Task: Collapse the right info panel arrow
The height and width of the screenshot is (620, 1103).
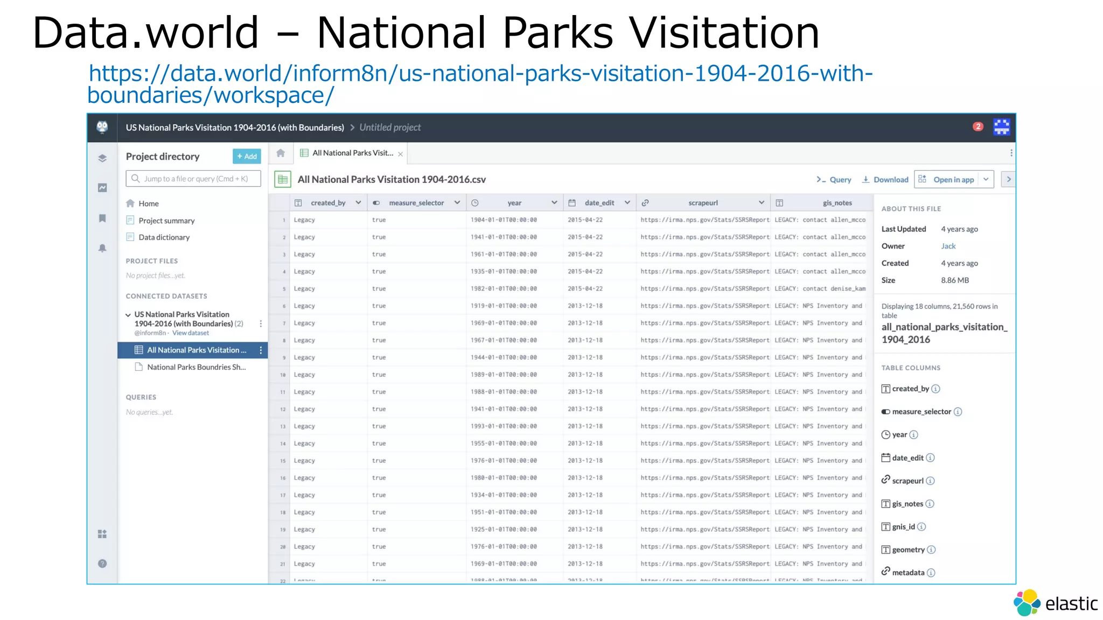Action: (1008, 179)
